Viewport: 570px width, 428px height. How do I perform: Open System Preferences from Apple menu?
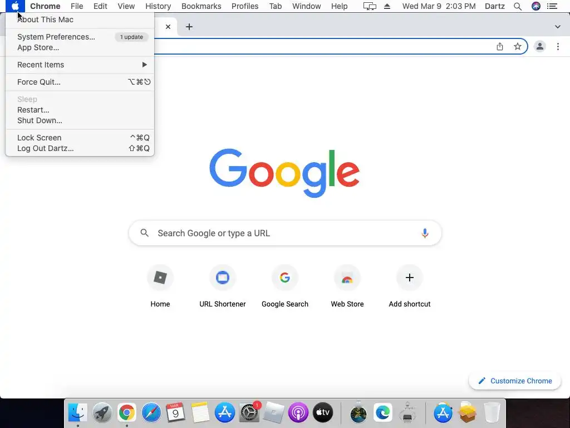pos(80,37)
